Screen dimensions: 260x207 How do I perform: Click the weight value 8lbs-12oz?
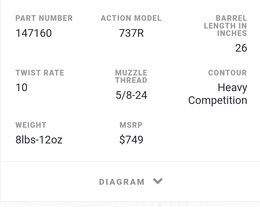(39, 140)
